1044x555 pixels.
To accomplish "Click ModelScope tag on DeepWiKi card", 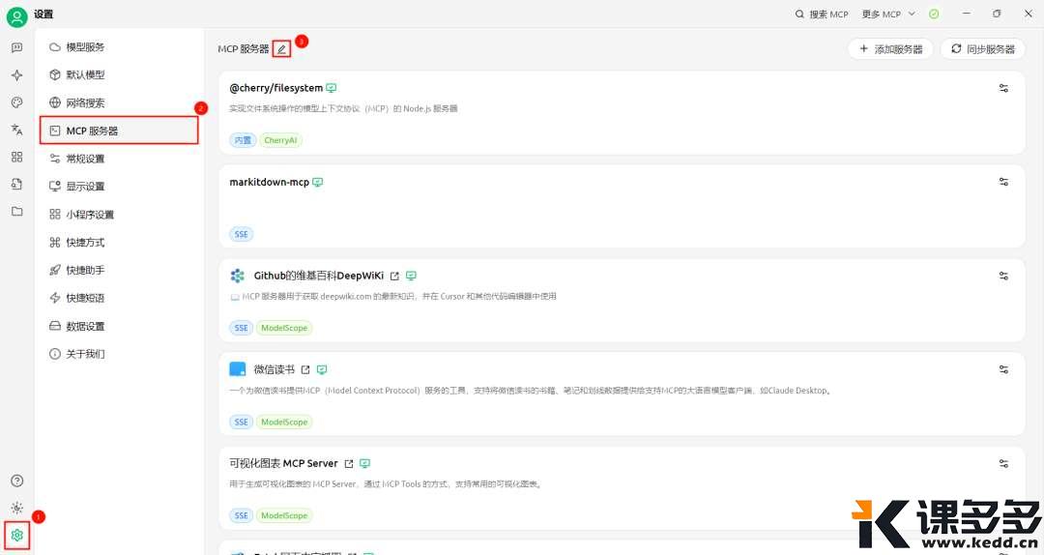I will pos(284,328).
